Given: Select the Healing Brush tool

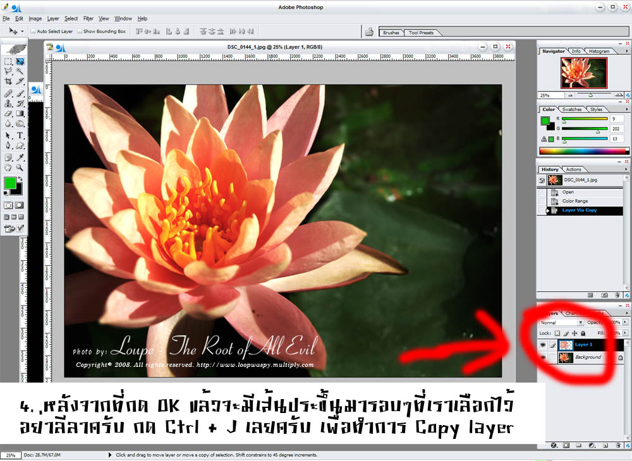Looking at the screenshot, I should point(8,93).
